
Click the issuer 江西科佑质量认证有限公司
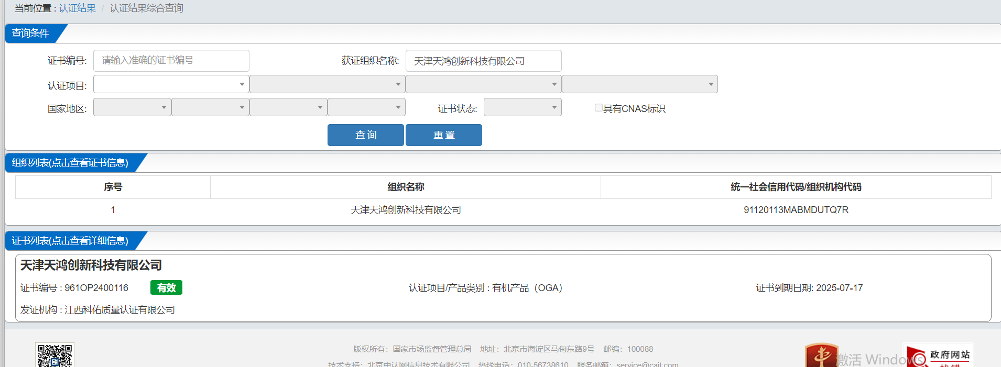120,310
